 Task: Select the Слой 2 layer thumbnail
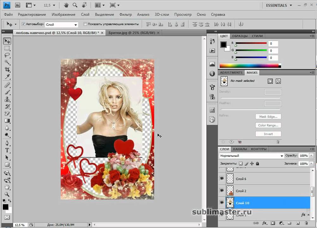[230, 191]
